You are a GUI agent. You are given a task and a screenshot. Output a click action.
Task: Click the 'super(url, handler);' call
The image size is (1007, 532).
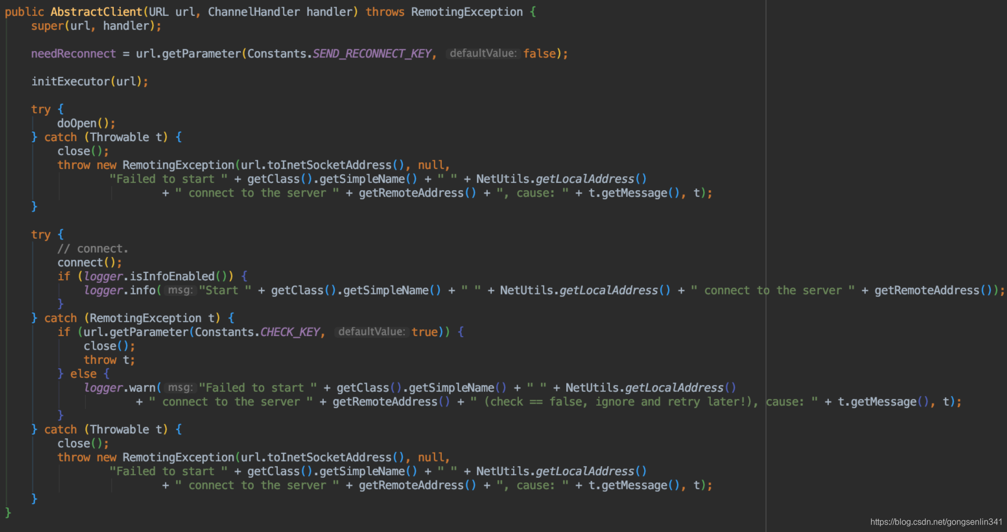click(96, 26)
